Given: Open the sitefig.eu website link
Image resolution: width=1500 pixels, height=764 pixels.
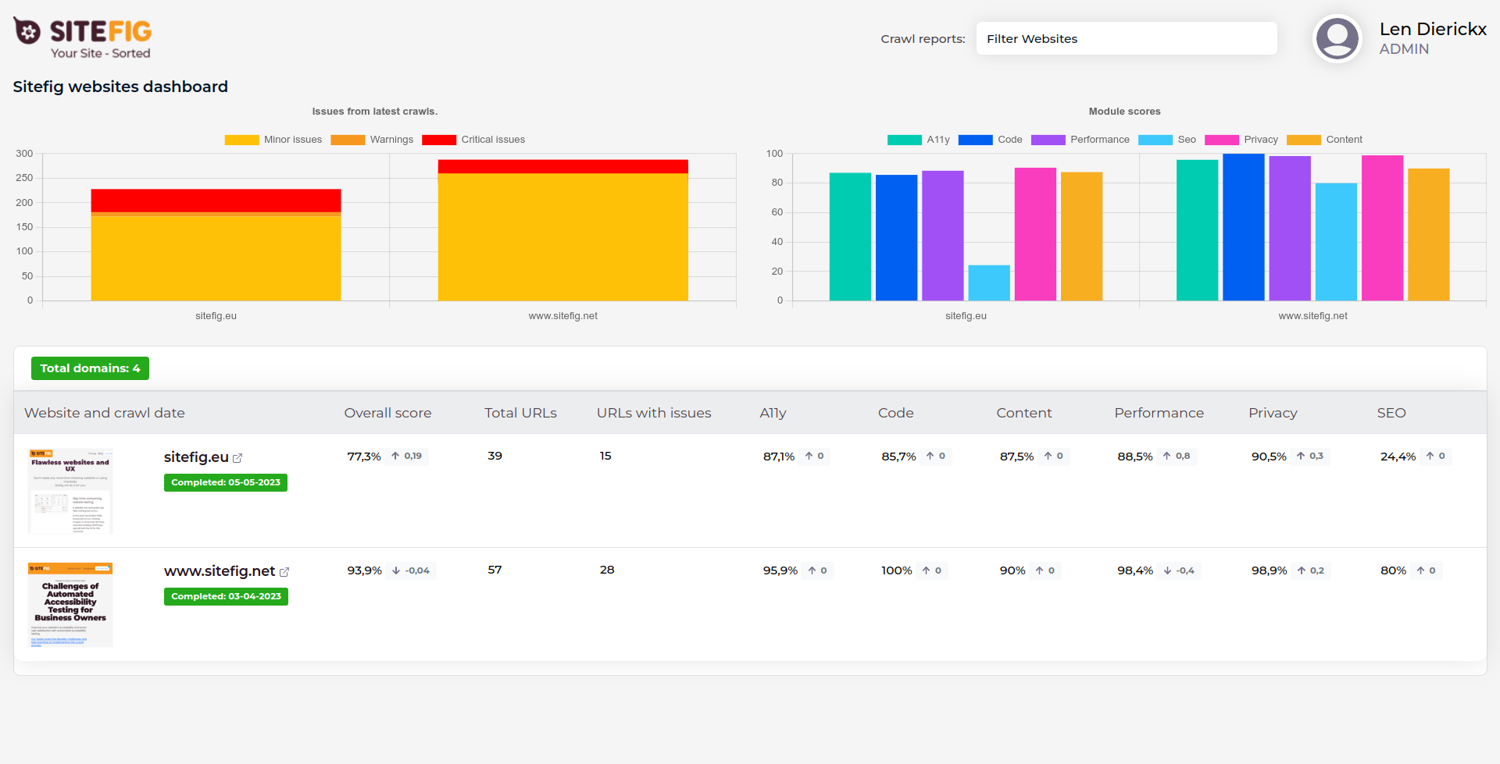Looking at the screenshot, I should click(x=196, y=457).
